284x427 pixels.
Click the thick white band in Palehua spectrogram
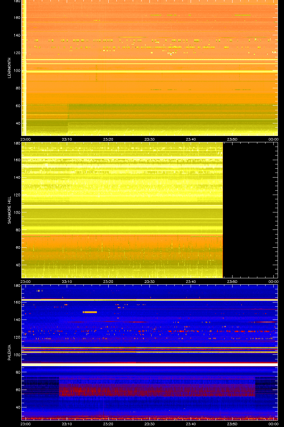[149, 365]
